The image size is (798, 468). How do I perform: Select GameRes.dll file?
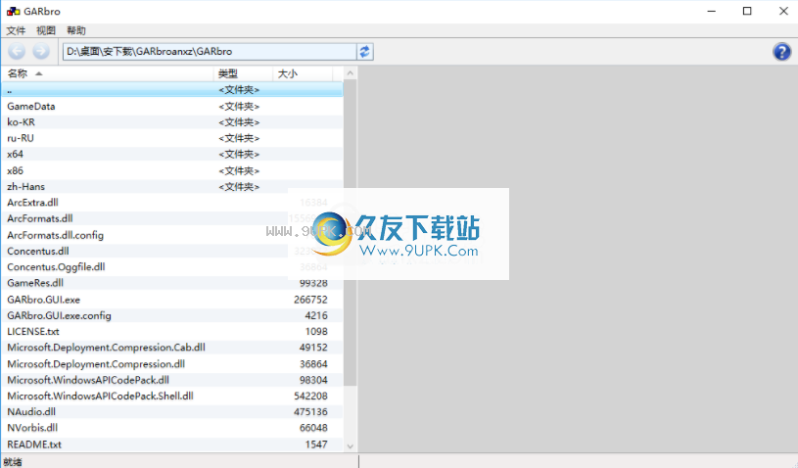(x=172, y=283)
